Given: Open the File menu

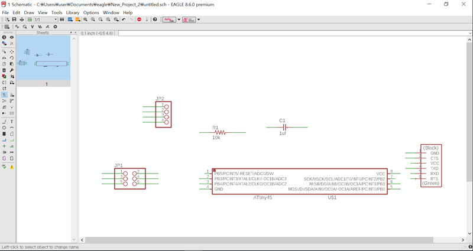Looking at the screenshot, I should click(5, 12).
